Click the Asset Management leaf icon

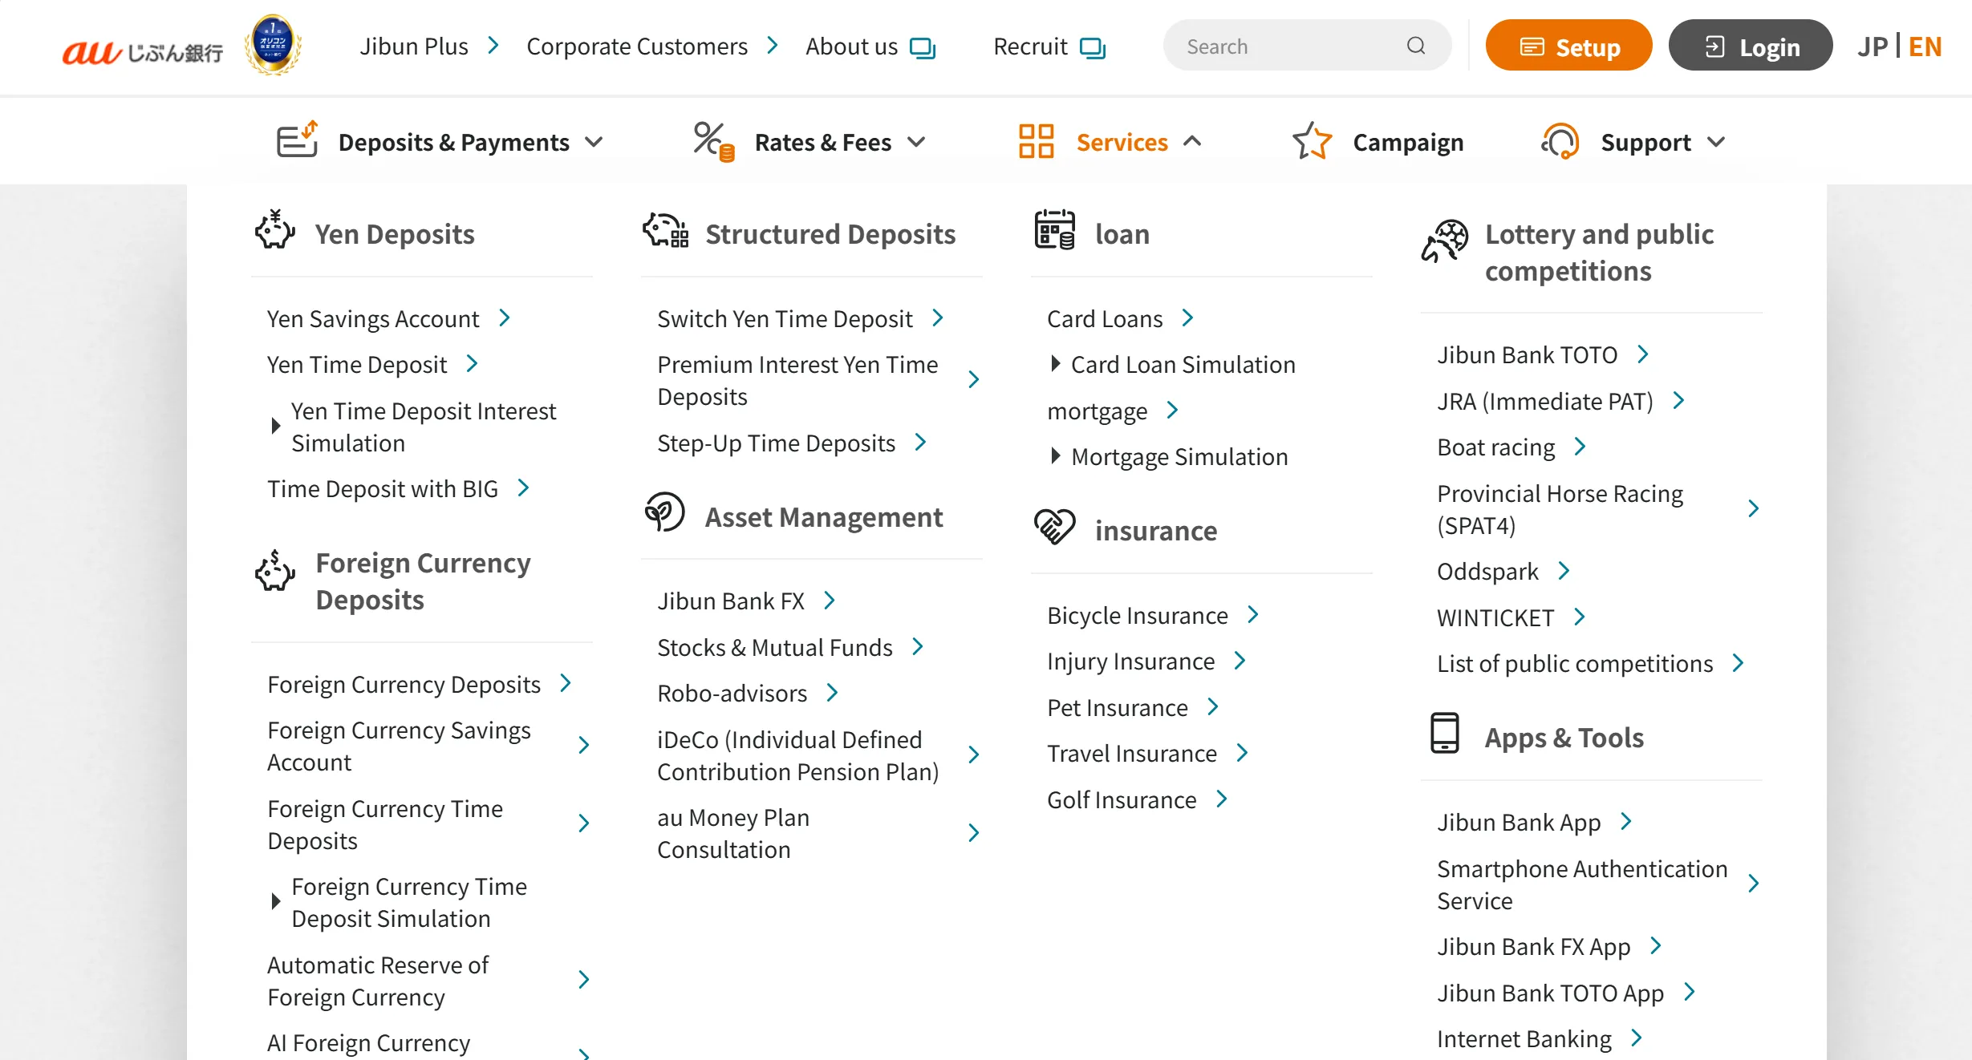coord(664,512)
